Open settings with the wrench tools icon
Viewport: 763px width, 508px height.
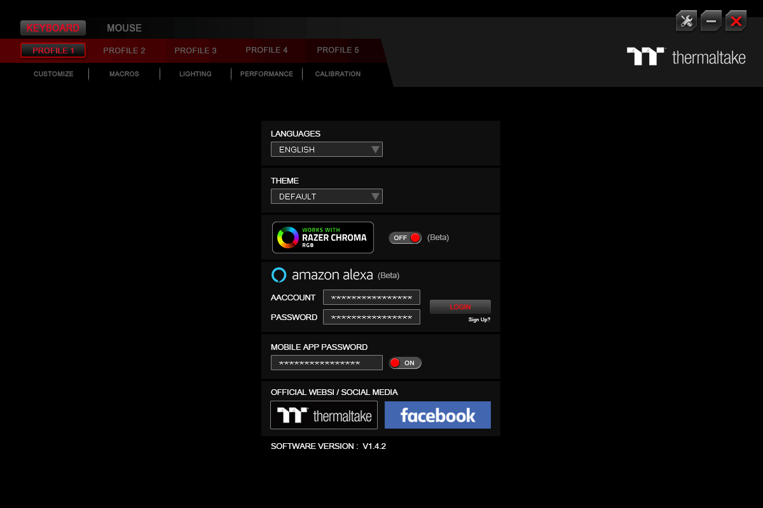pos(686,21)
